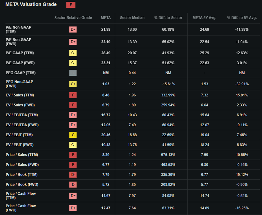Click the D- grade for Price / Book (TTM)
The height and width of the screenshot is (215, 262).
coord(73,175)
